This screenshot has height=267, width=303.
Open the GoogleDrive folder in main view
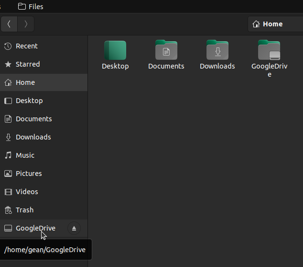269,51
